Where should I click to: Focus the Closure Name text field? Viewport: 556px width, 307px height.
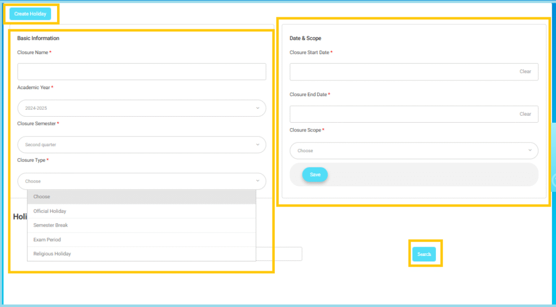click(141, 72)
